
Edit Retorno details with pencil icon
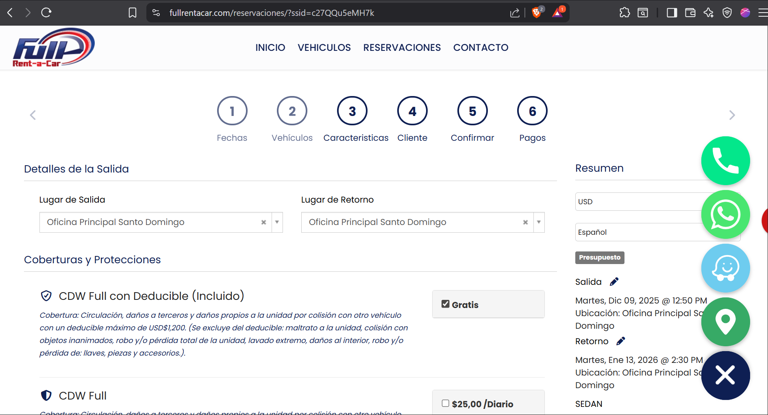coord(620,341)
